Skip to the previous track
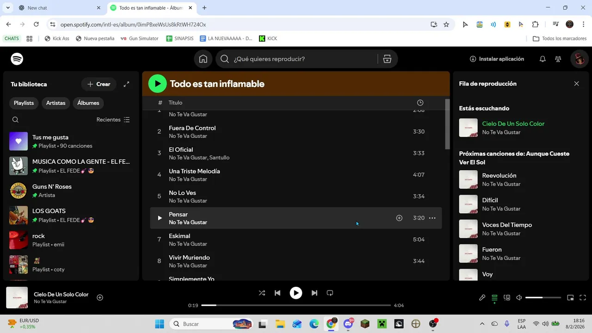592x333 pixels. 277,293
